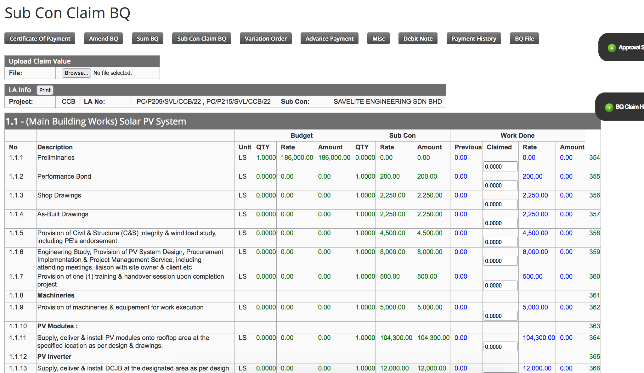Click the Claimed field for PV modules supply
Image resolution: width=644 pixels, height=373 pixels.
point(500,347)
